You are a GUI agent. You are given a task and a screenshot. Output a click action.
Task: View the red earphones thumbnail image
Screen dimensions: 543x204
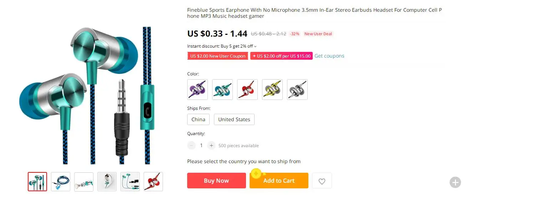pos(153,182)
